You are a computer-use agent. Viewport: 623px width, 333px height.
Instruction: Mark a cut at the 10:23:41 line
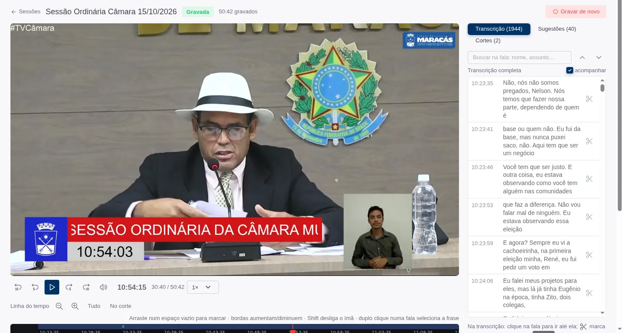coord(589,141)
